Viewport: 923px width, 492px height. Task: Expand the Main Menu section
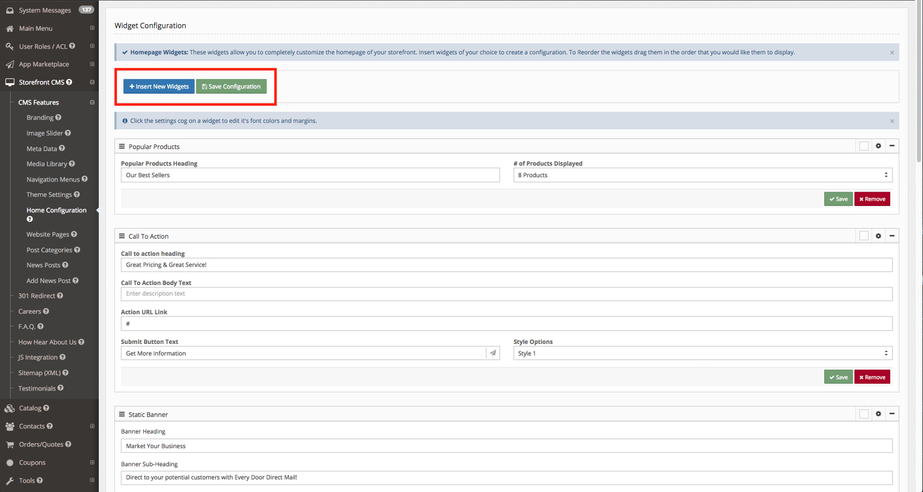click(92, 28)
